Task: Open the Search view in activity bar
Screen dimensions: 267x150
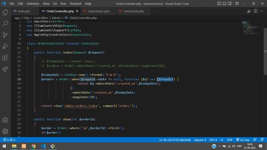Action: (x=5, y=23)
